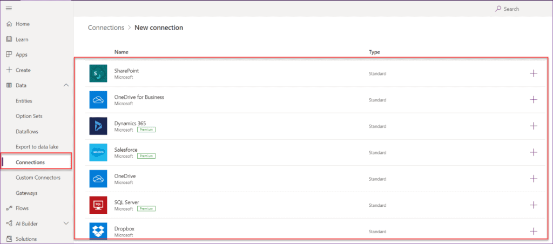Click the Flows icon in sidebar
Viewport: 553px width, 244px height.
[x=10, y=208]
